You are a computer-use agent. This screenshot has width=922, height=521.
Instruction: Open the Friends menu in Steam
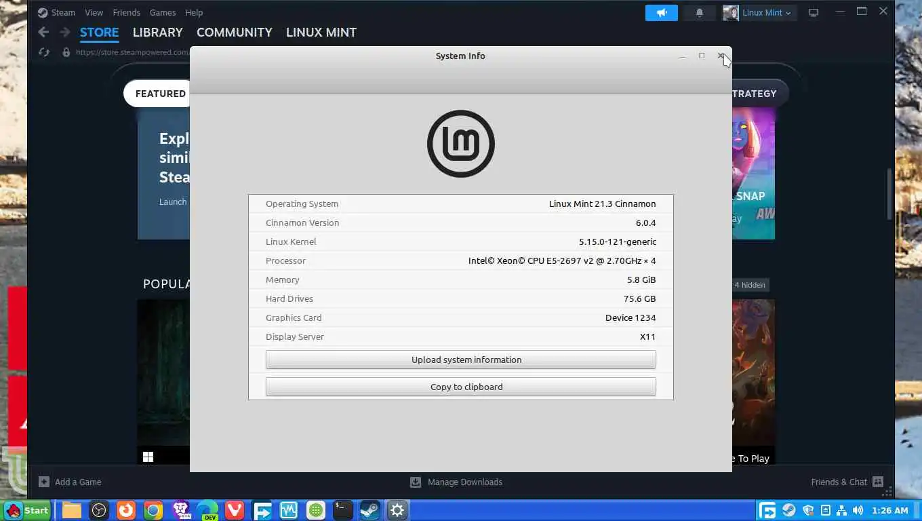pyautogui.click(x=127, y=12)
